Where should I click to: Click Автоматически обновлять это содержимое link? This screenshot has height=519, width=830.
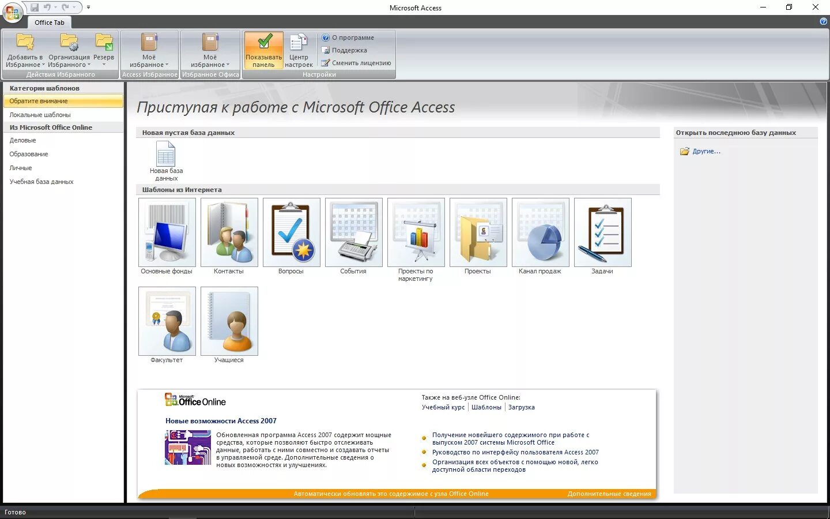pyautogui.click(x=391, y=494)
